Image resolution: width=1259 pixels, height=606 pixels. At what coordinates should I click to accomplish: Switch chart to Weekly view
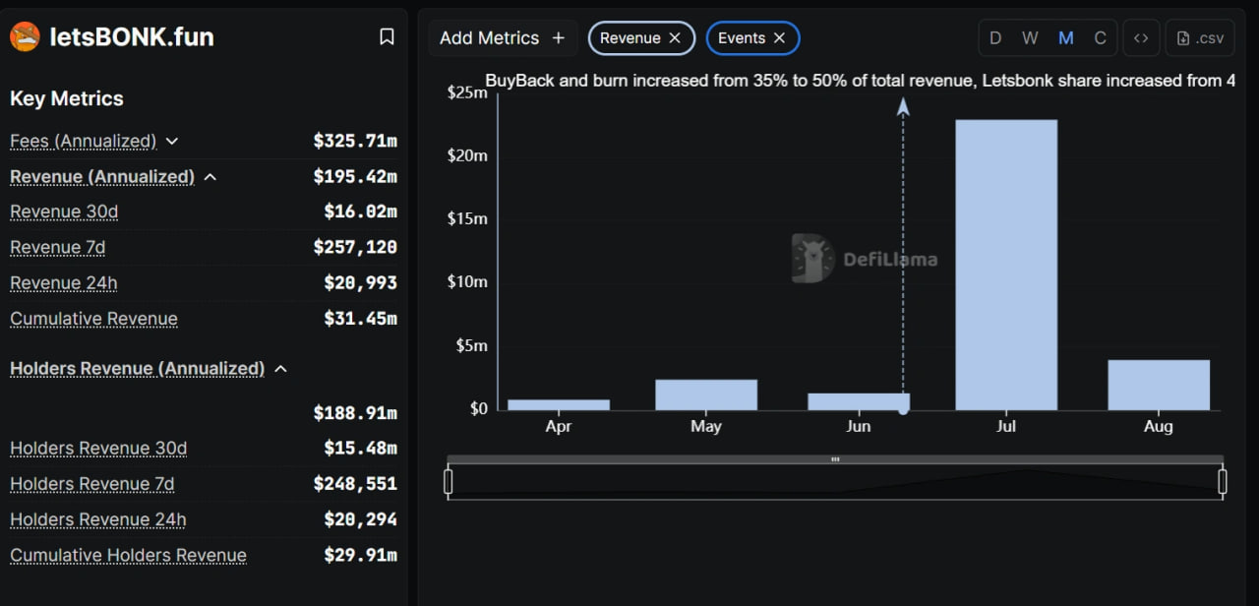tap(1030, 38)
